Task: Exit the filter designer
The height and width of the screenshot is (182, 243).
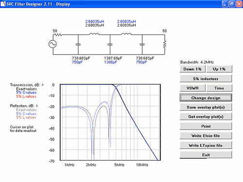Action: point(206,155)
